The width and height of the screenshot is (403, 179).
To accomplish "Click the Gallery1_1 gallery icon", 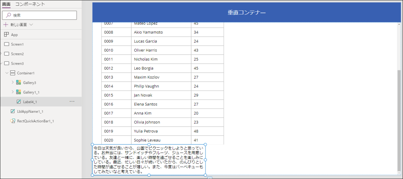I will 18,92.
